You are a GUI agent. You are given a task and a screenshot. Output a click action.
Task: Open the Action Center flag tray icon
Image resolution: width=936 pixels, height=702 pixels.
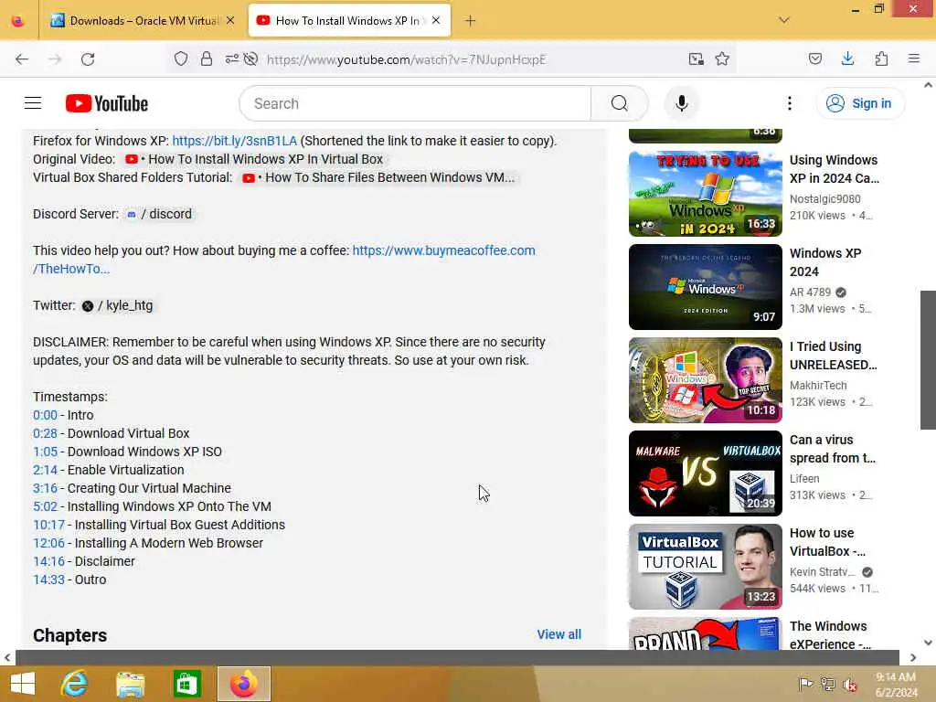click(x=805, y=684)
